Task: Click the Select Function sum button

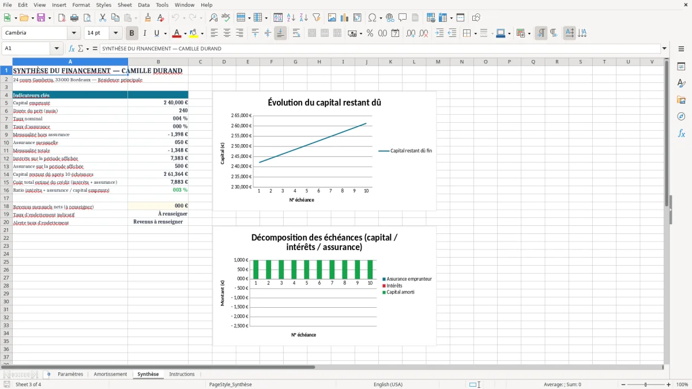Action: pyautogui.click(x=80, y=48)
